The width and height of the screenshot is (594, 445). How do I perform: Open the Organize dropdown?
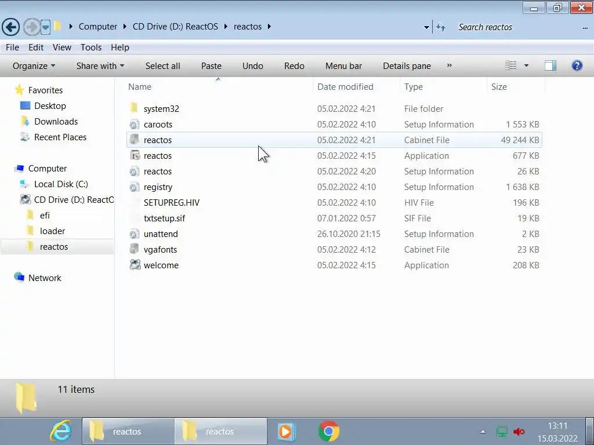pyautogui.click(x=34, y=66)
